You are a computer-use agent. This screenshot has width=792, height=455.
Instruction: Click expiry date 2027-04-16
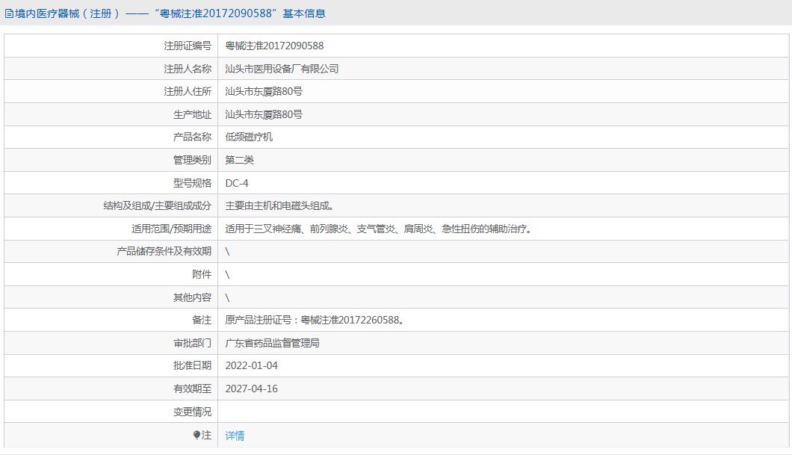[251, 389]
